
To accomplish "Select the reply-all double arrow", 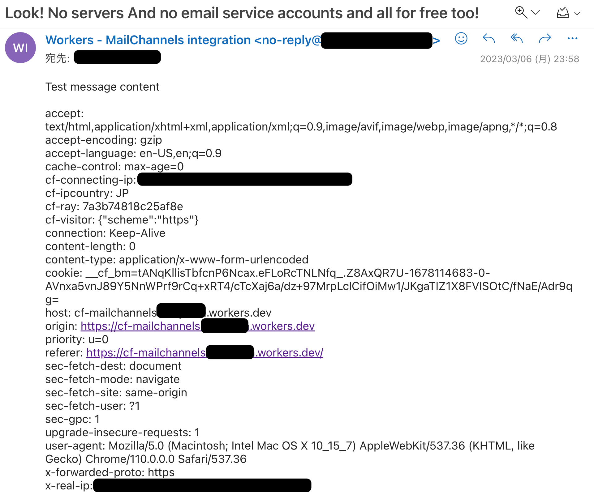I will (516, 38).
